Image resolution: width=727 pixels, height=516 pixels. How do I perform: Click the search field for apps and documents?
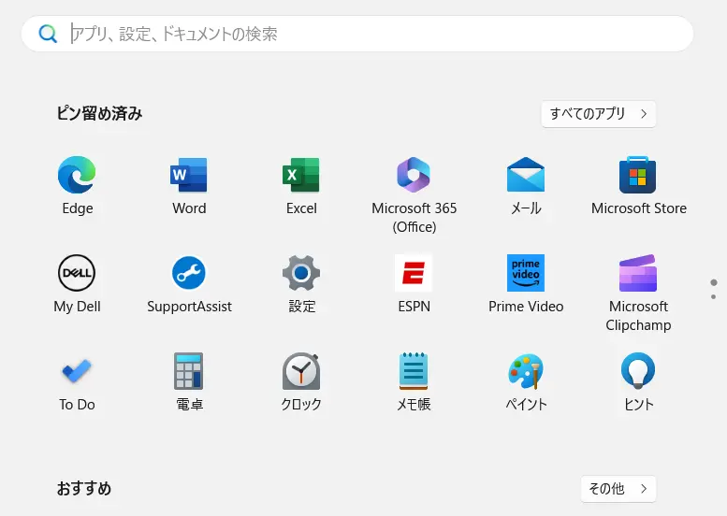click(357, 34)
